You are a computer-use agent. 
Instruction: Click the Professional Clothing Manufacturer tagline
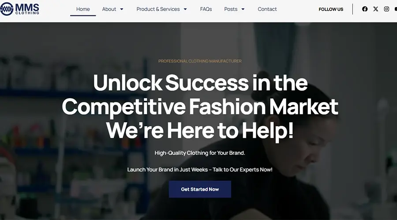point(200,61)
